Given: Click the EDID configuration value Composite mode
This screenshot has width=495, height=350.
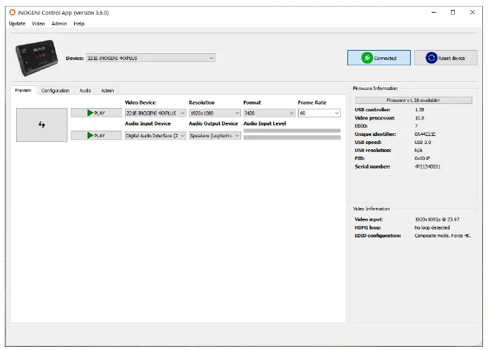Looking at the screenshot, I should (x=442, y=235).
